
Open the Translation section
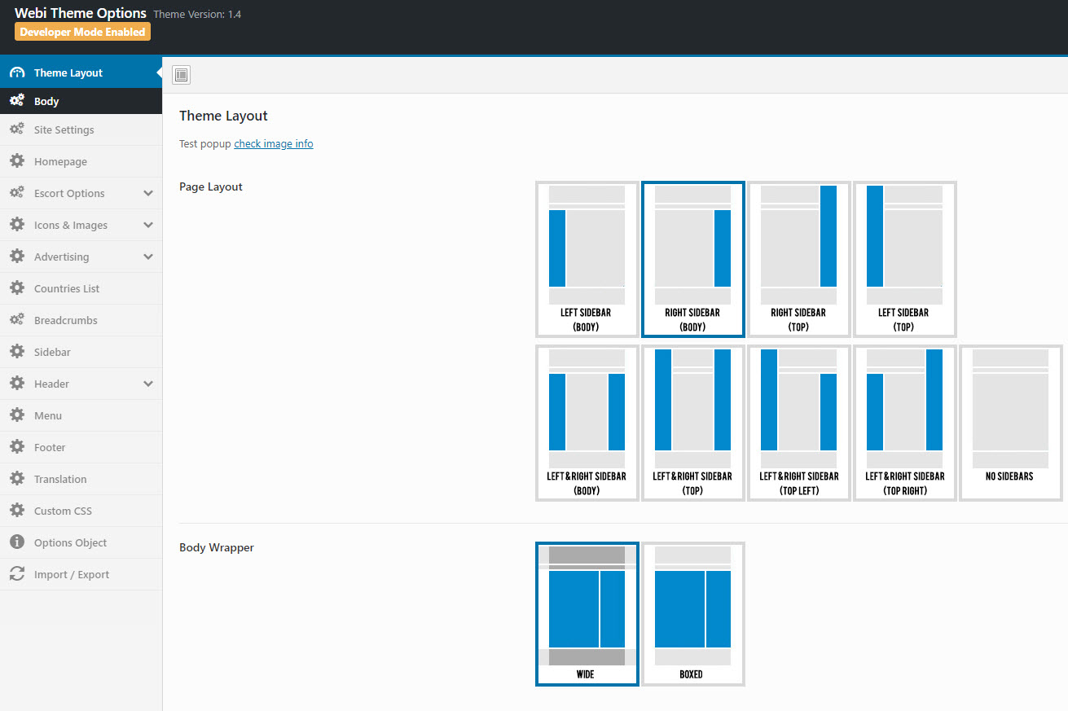[81, 479]
